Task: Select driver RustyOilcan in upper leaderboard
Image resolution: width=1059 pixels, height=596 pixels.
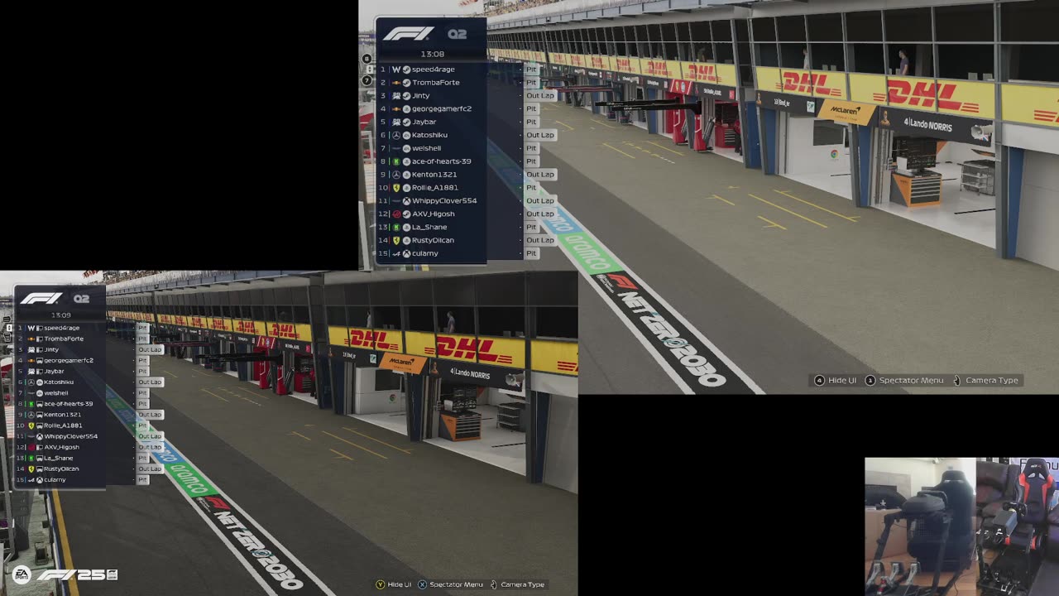Action: tap(433, 240)
